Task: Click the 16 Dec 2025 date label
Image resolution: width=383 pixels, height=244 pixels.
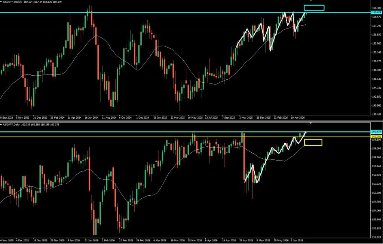Action: pyautogui.click(x=40, y=240)
